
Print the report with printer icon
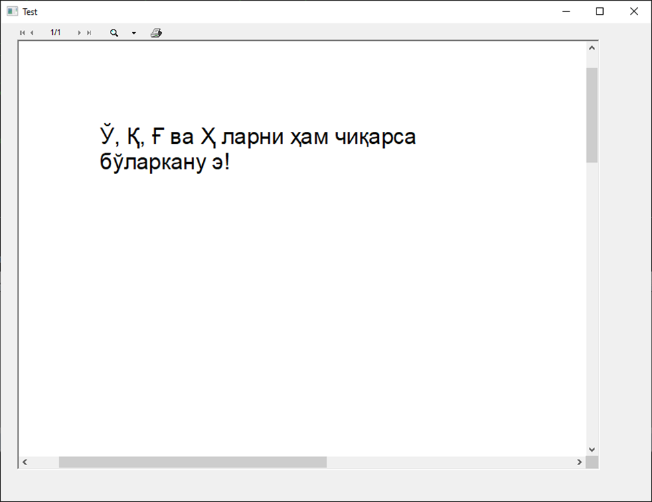(x=157, y=33)
